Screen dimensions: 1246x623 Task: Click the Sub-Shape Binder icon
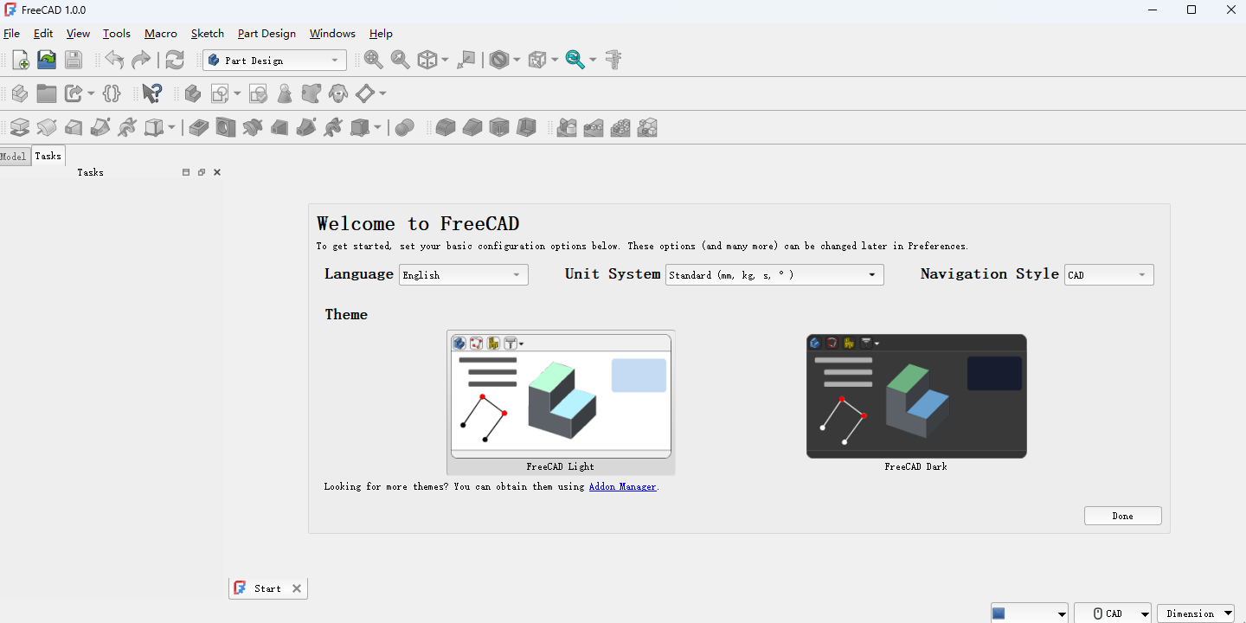pyautogui.click(x=311, y=93)
